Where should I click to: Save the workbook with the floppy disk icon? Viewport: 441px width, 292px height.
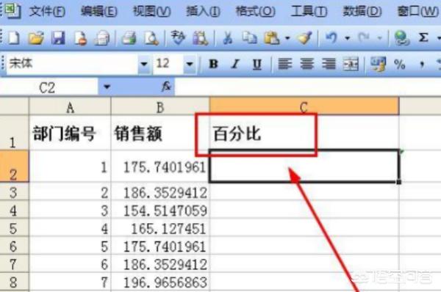[x=58, y=38]
